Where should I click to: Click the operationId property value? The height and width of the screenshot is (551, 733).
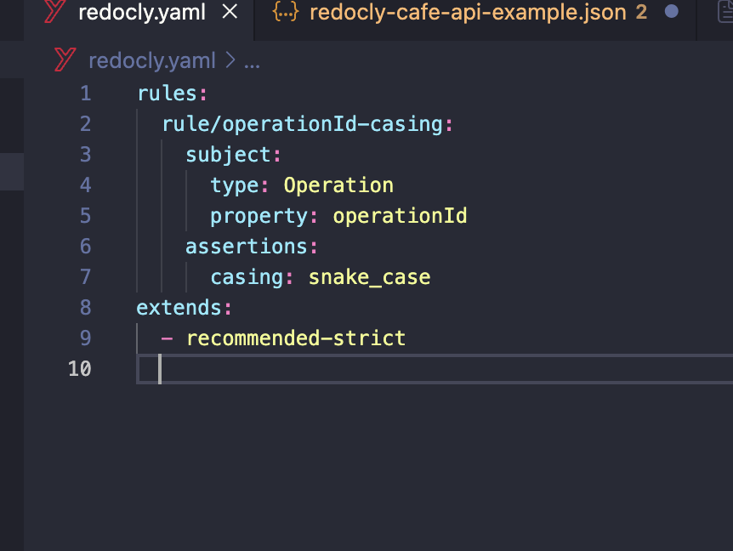coord(400,216)
